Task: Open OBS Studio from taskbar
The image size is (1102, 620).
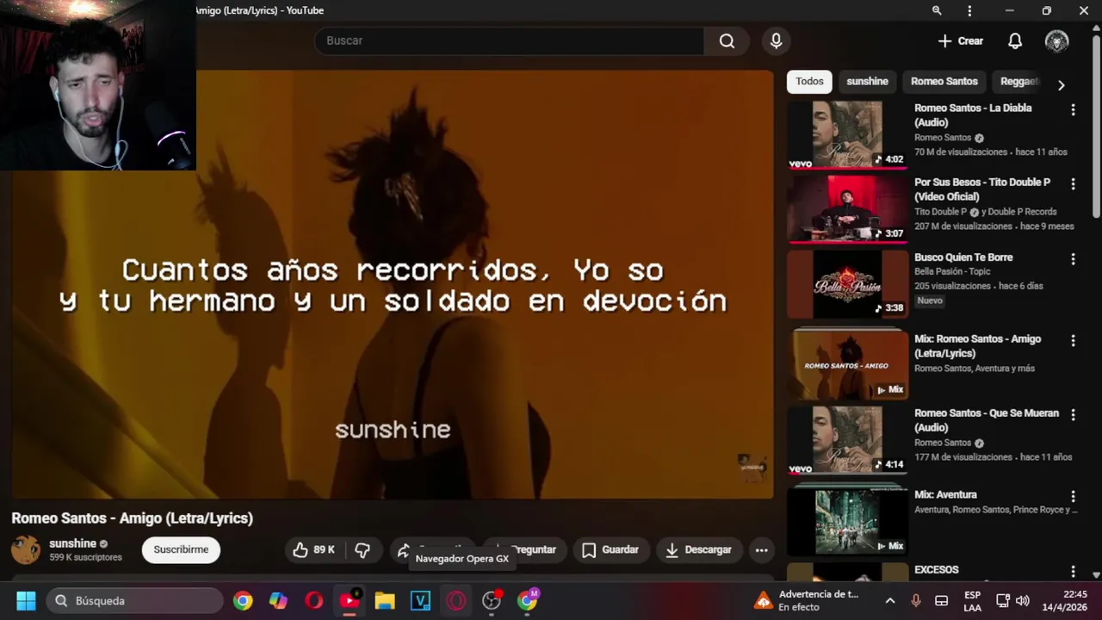Action: coord(492,600)
